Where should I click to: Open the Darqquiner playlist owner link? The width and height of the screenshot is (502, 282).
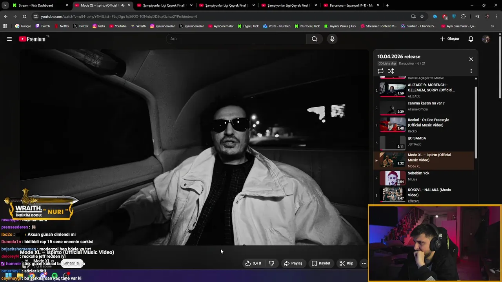(x=407, y=63)
